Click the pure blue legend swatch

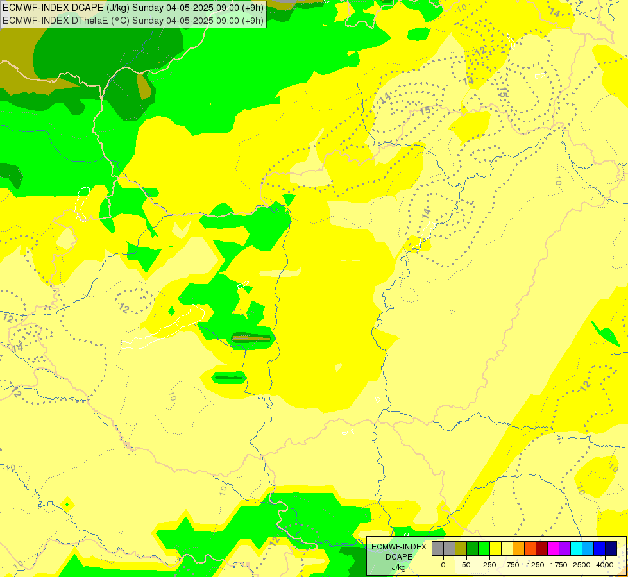coord(600,548)
